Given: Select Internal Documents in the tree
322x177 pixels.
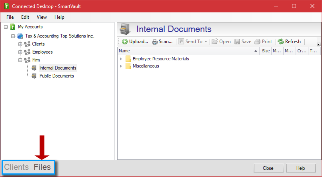Looking at the screenshot, I should click(58, 68).
